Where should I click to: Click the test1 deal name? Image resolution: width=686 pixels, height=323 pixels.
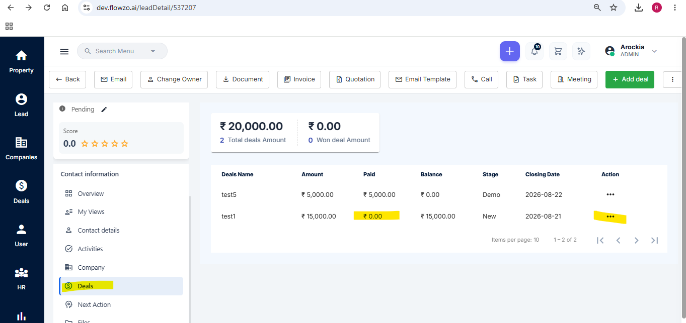[228, 217]
